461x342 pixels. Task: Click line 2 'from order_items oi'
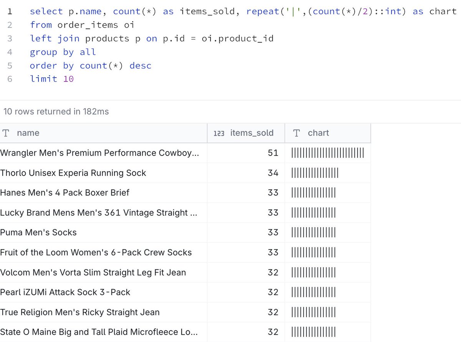point(82,25)
